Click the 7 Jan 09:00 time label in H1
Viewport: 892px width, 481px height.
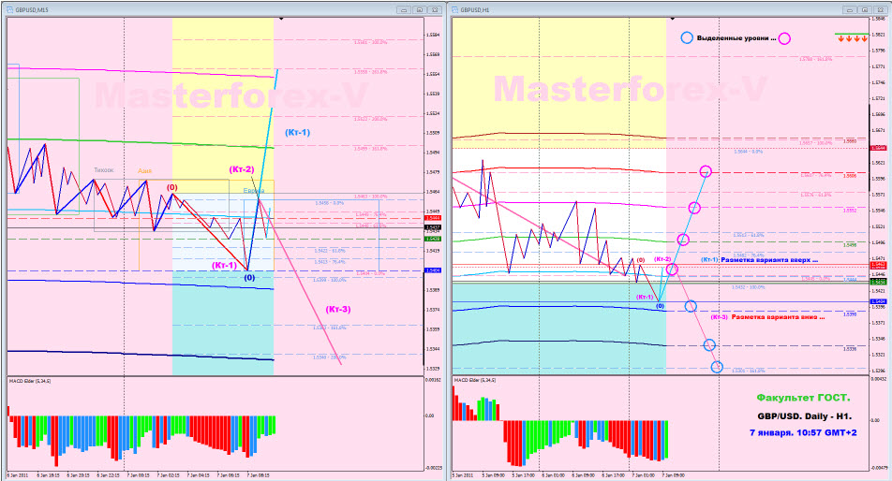pos(675,475)
